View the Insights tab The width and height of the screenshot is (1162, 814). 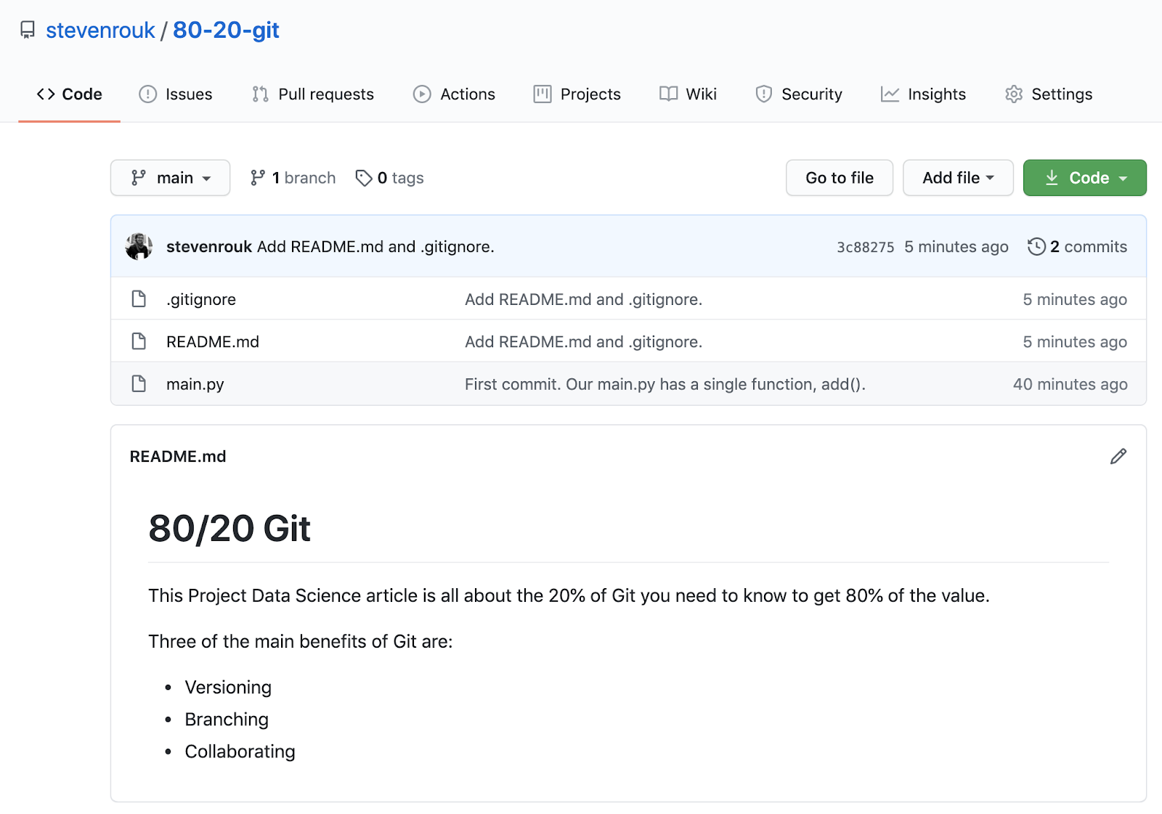(x=923, y=94)
